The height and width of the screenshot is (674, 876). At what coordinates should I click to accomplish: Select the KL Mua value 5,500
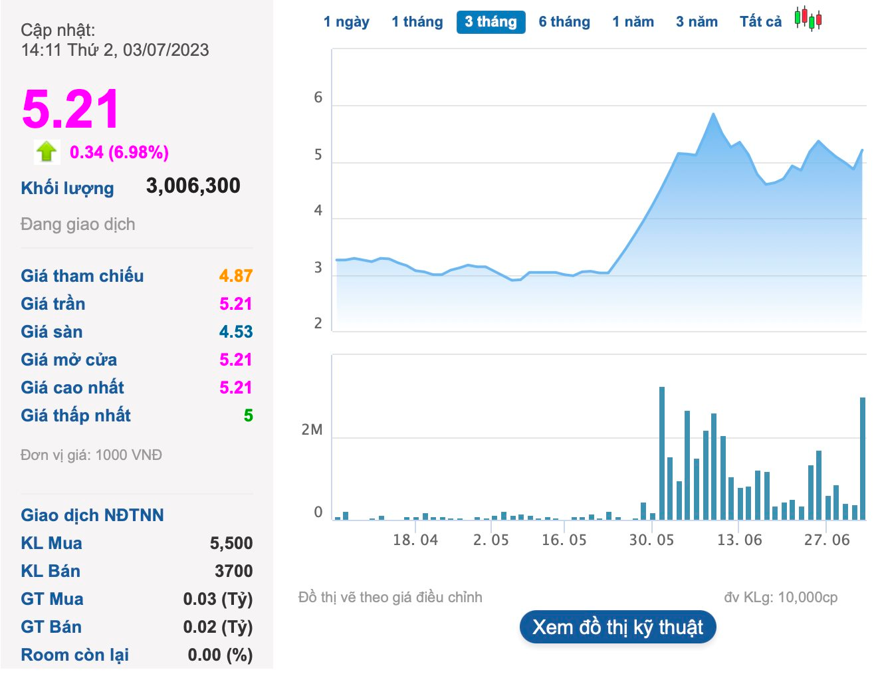231,543
